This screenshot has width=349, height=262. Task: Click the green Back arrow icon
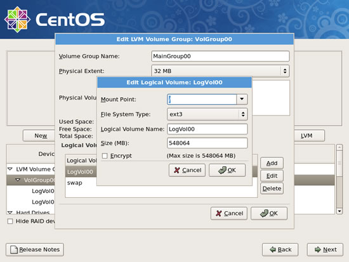[x=273, y=249]
